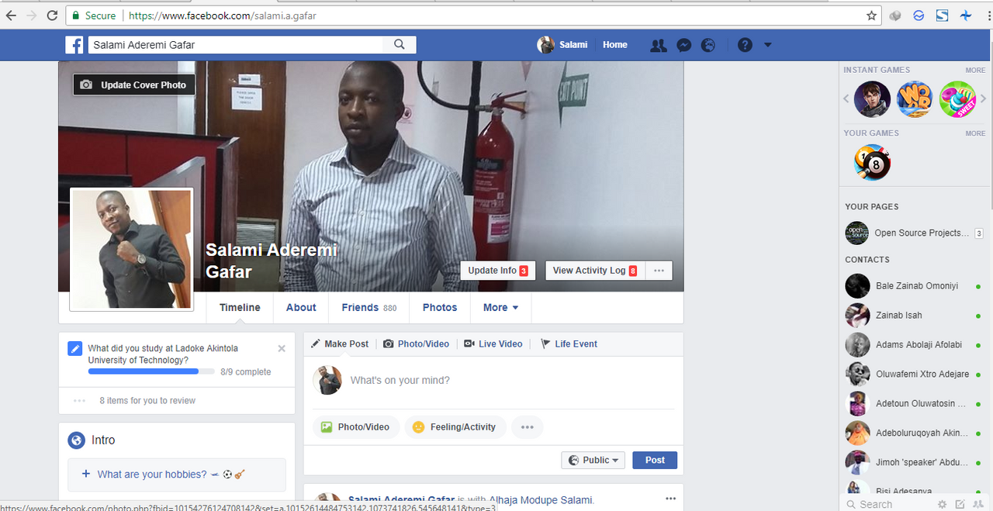The image size is (993, 511).
Task: Open the Word game icon
Action: (x=915, y=99)
